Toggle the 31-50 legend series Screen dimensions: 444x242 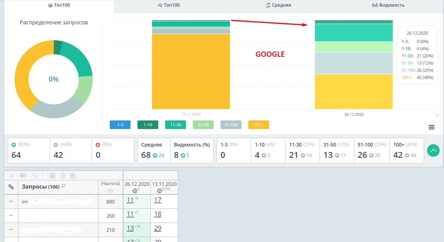point(203,125)
